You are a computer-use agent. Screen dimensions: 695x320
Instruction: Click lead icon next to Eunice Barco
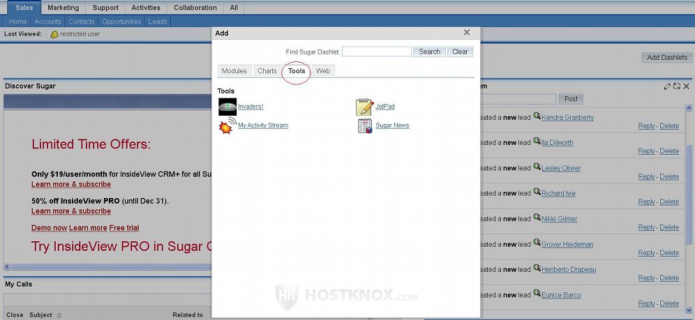pyautogui.click(x=537, y=294)
